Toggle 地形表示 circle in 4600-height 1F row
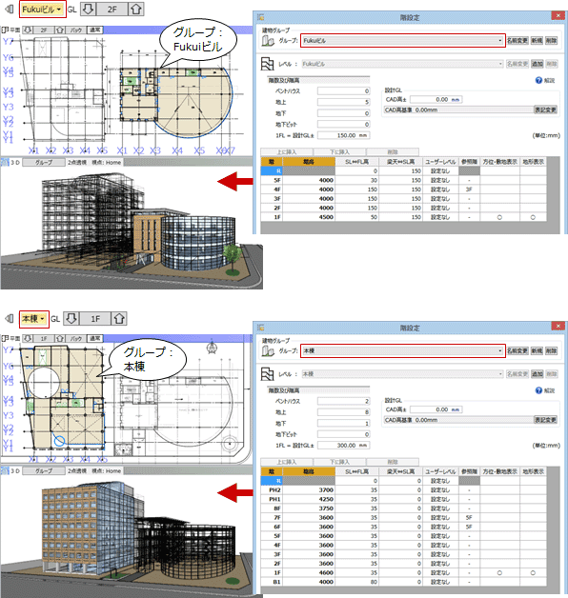Image resolution: width=568 pixels, height=598 pixels. point(533,573)
